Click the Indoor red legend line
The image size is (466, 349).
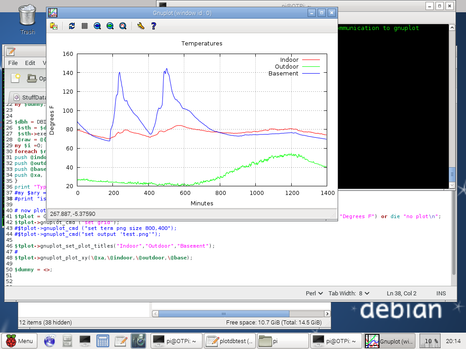[311, 60]
